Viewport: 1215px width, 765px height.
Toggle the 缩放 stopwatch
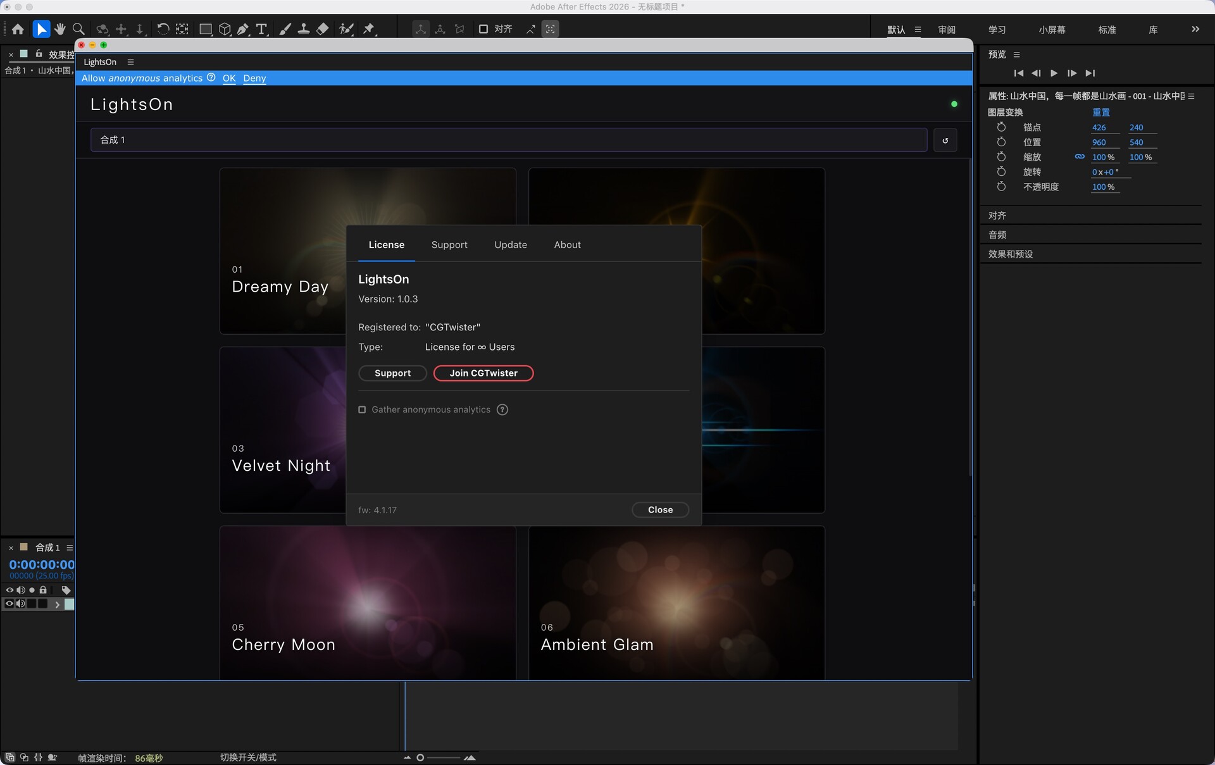(x=1001, y=157)
